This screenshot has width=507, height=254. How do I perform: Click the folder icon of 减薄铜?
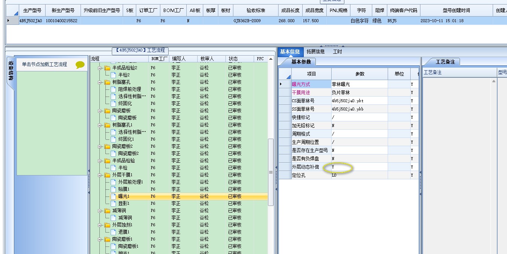click(x=107, y=210)
